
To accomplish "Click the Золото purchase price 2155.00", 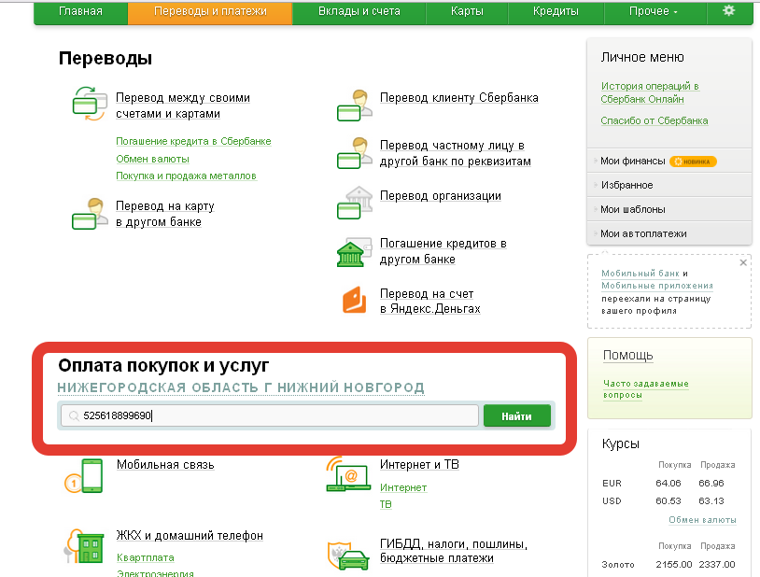I will pyautogui.click(x=674, y=564).
